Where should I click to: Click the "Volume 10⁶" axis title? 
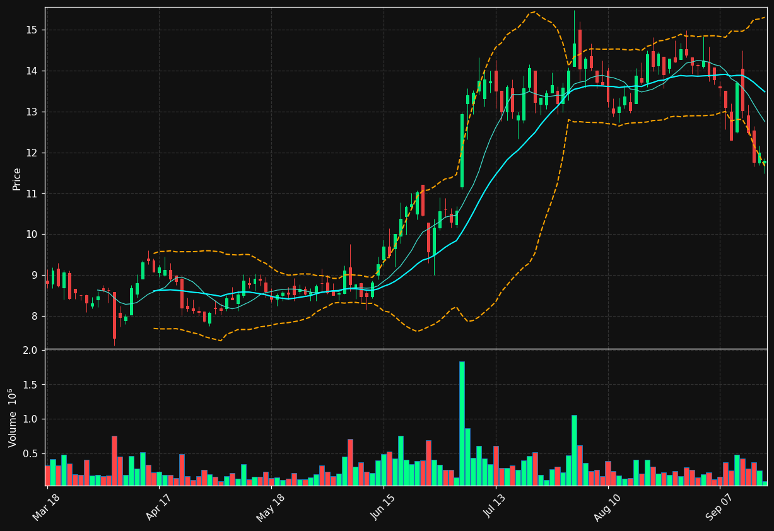tap(12, 417)
